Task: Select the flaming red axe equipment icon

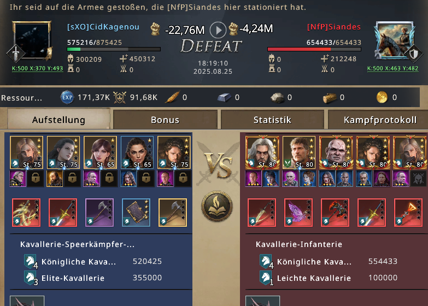Action: (335, 213)
